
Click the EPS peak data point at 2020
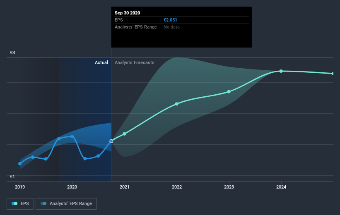[x=72, y=136]
